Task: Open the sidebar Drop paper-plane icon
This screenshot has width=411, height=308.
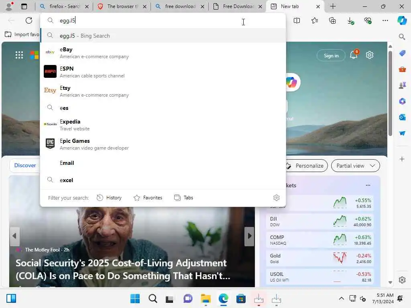Action: tap(402, 133)
